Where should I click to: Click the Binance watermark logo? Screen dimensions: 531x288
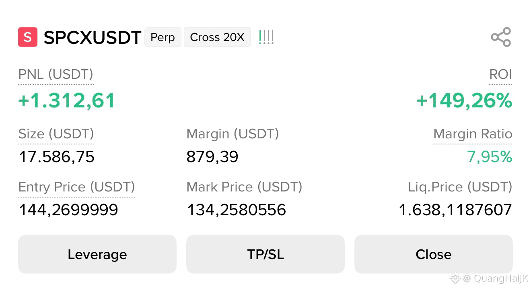coord(455,278)
